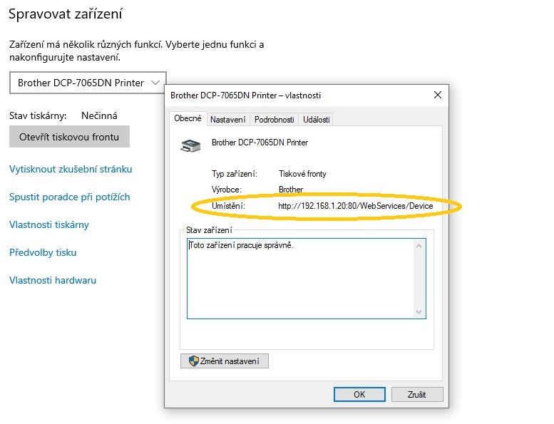This screenshot has height=424, width=554.
Task: Open Vytisknout zkušební stránku link
Action: (71, 169)
